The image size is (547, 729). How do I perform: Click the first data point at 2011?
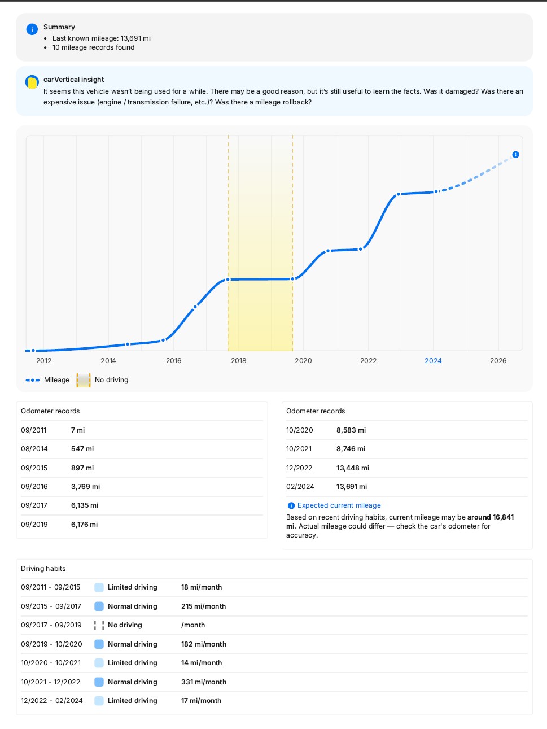click(x=33, y=351)
